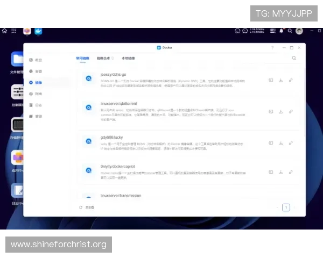Download the gdy666/lucky image
The height and width of the screenshot is (258, 323).
point(281,143)
